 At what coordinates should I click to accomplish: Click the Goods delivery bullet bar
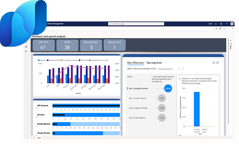tap(86, 124)
